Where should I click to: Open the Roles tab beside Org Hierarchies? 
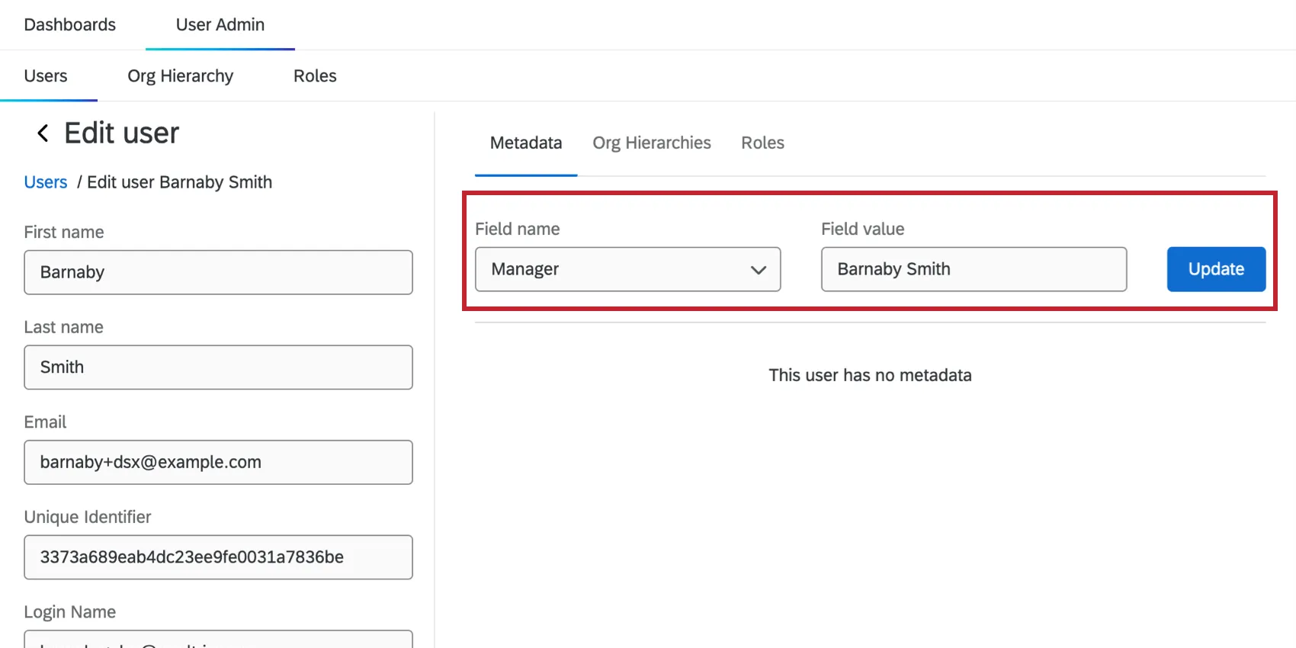pos(762,143)
